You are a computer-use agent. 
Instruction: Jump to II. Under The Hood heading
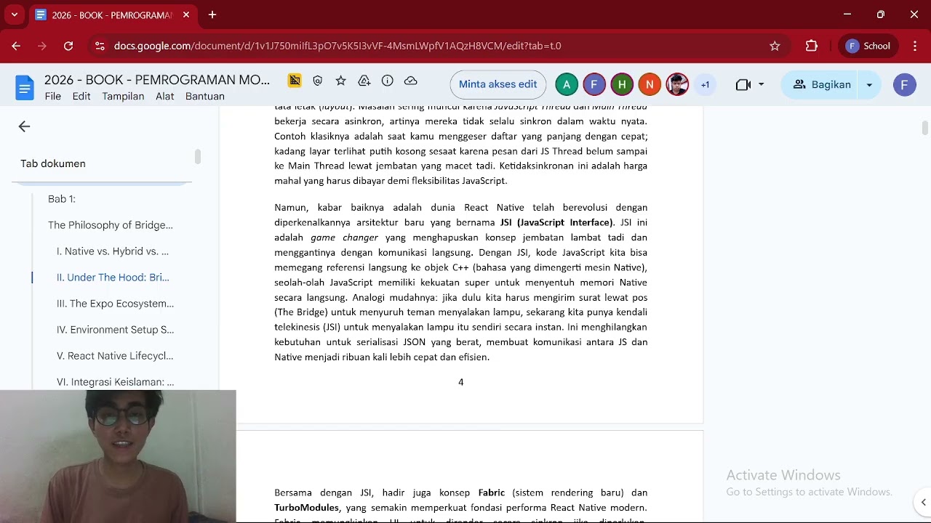(113, 277)
